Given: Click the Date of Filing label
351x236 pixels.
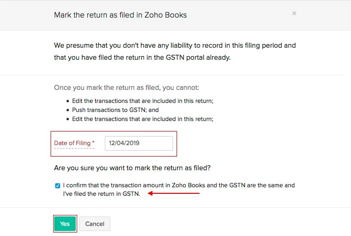Looking at the screenshot, I should coord(72,143).
